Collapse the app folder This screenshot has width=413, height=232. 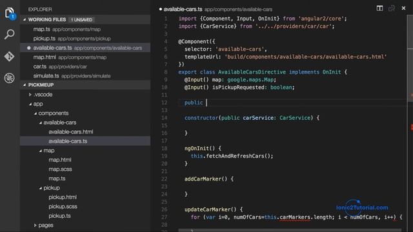[30, 104]
